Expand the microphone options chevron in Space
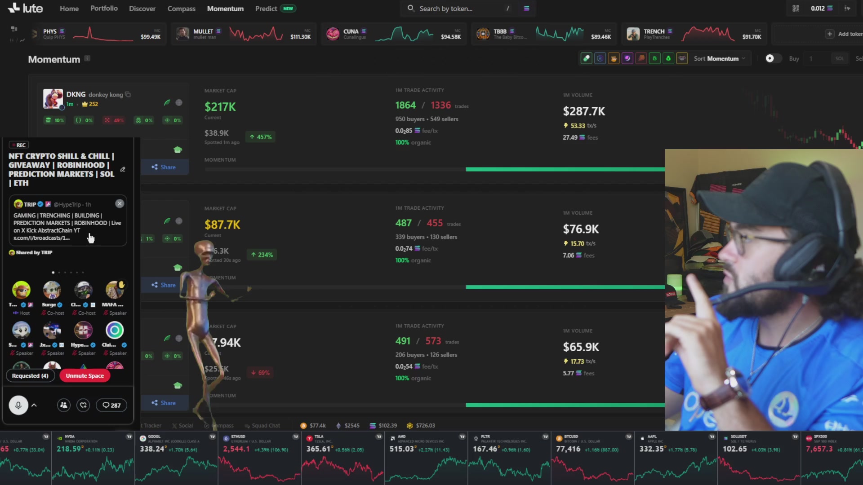Image resolution: width=863 pixels, height=485 pixels. [34, 405]
